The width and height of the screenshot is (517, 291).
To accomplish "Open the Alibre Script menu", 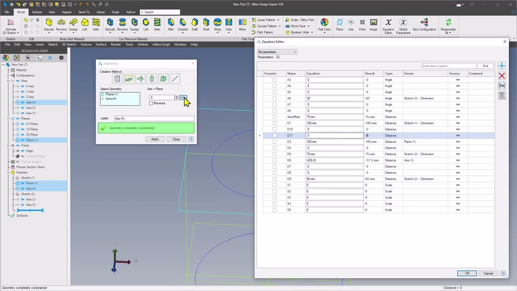I will 161,44.
